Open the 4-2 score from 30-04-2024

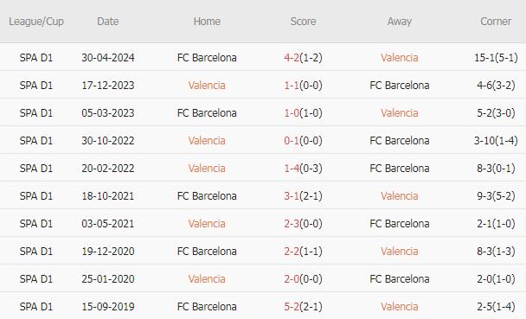click(292, 58)
